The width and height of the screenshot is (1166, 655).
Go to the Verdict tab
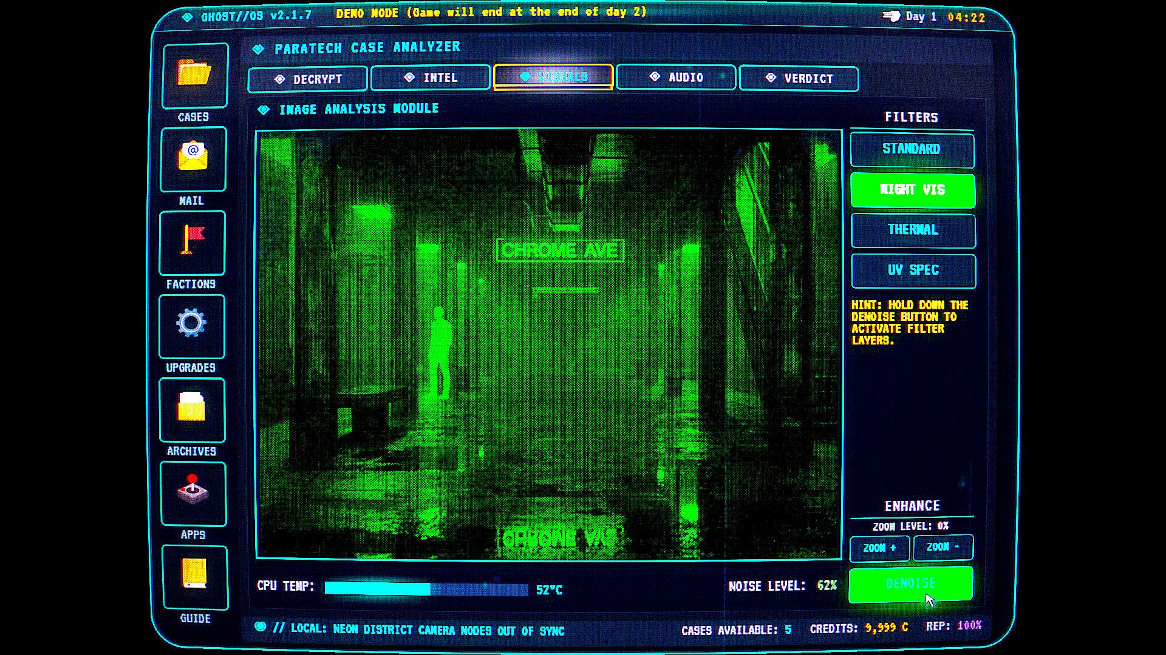coord(799,79)
